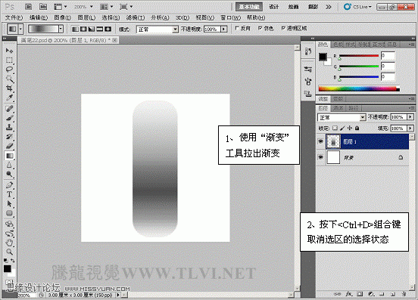The image size is (418, 300).
Task: Open the collapsed History panel icon
Action: tap(308, 51)
